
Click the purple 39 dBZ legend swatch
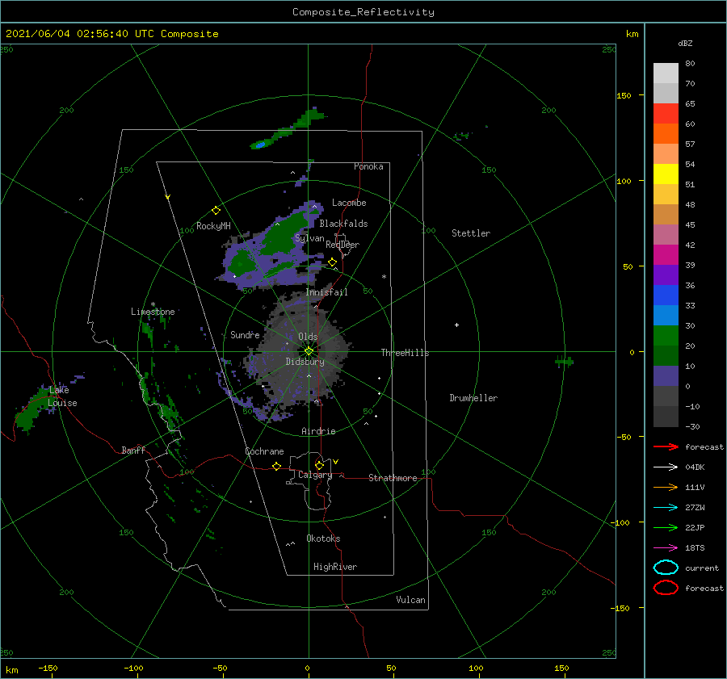[666, 275]
